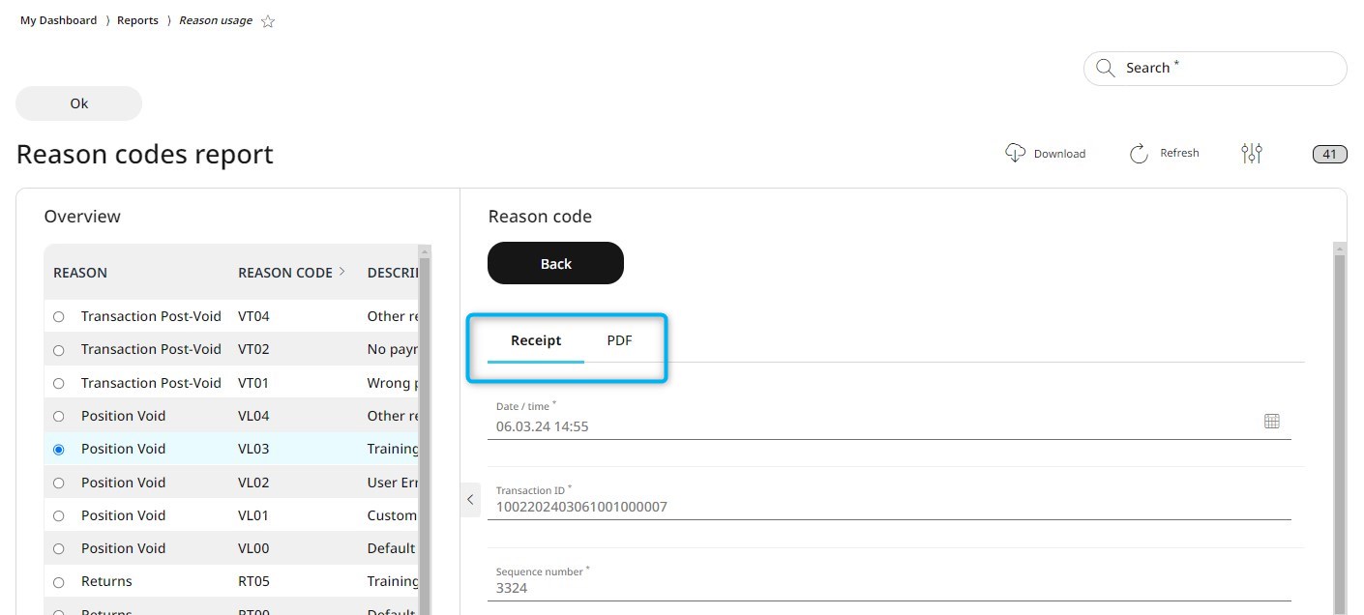Click the Date / time field 06.03.24 14:55

tap(889, 419)
